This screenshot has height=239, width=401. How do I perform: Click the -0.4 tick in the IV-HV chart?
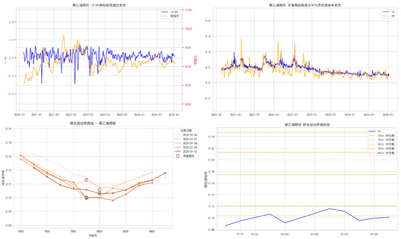(x=11, y=94)
